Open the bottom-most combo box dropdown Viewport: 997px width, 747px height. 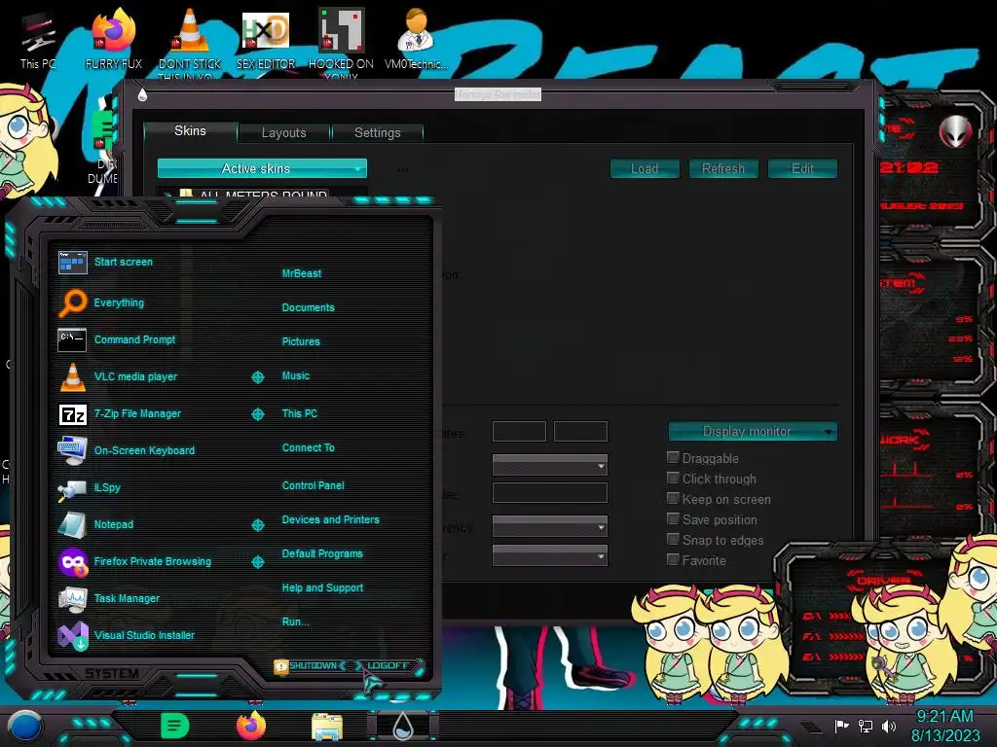coord(550,555)
